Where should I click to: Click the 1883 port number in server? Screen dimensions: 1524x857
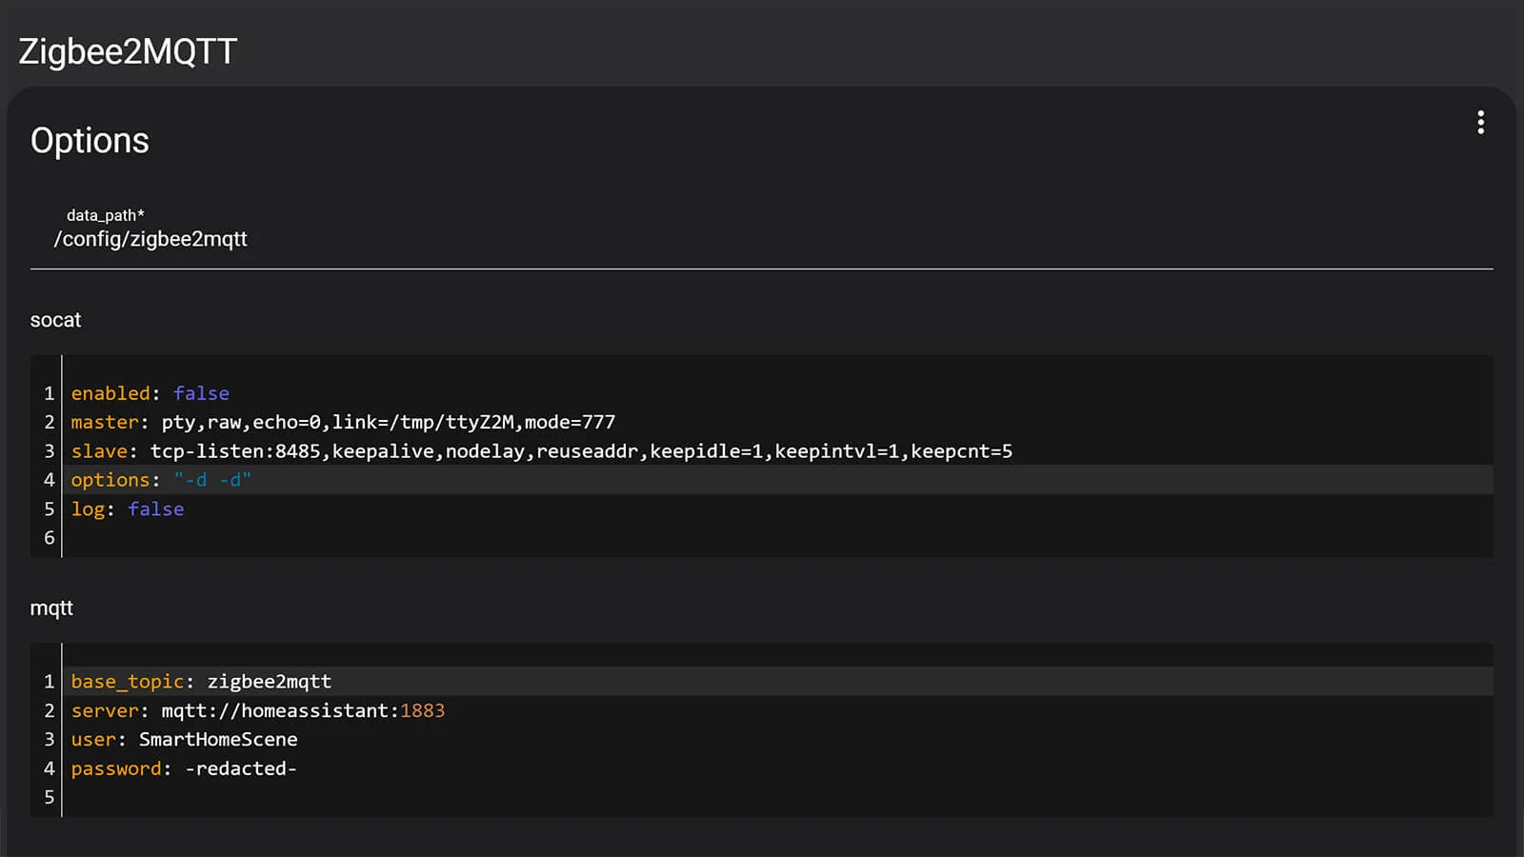pos(422,710)
